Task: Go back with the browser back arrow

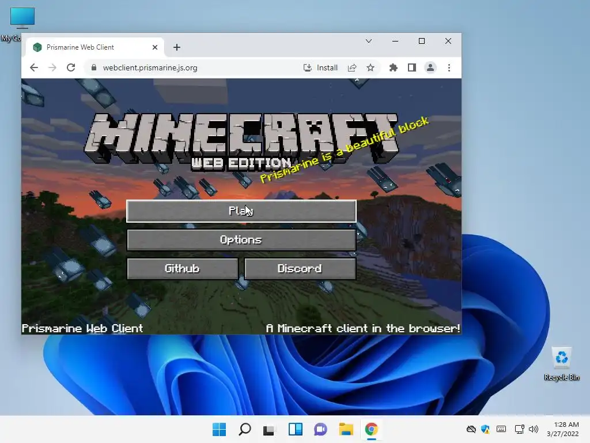Action: pyautogui.click(x=34, y=68)
